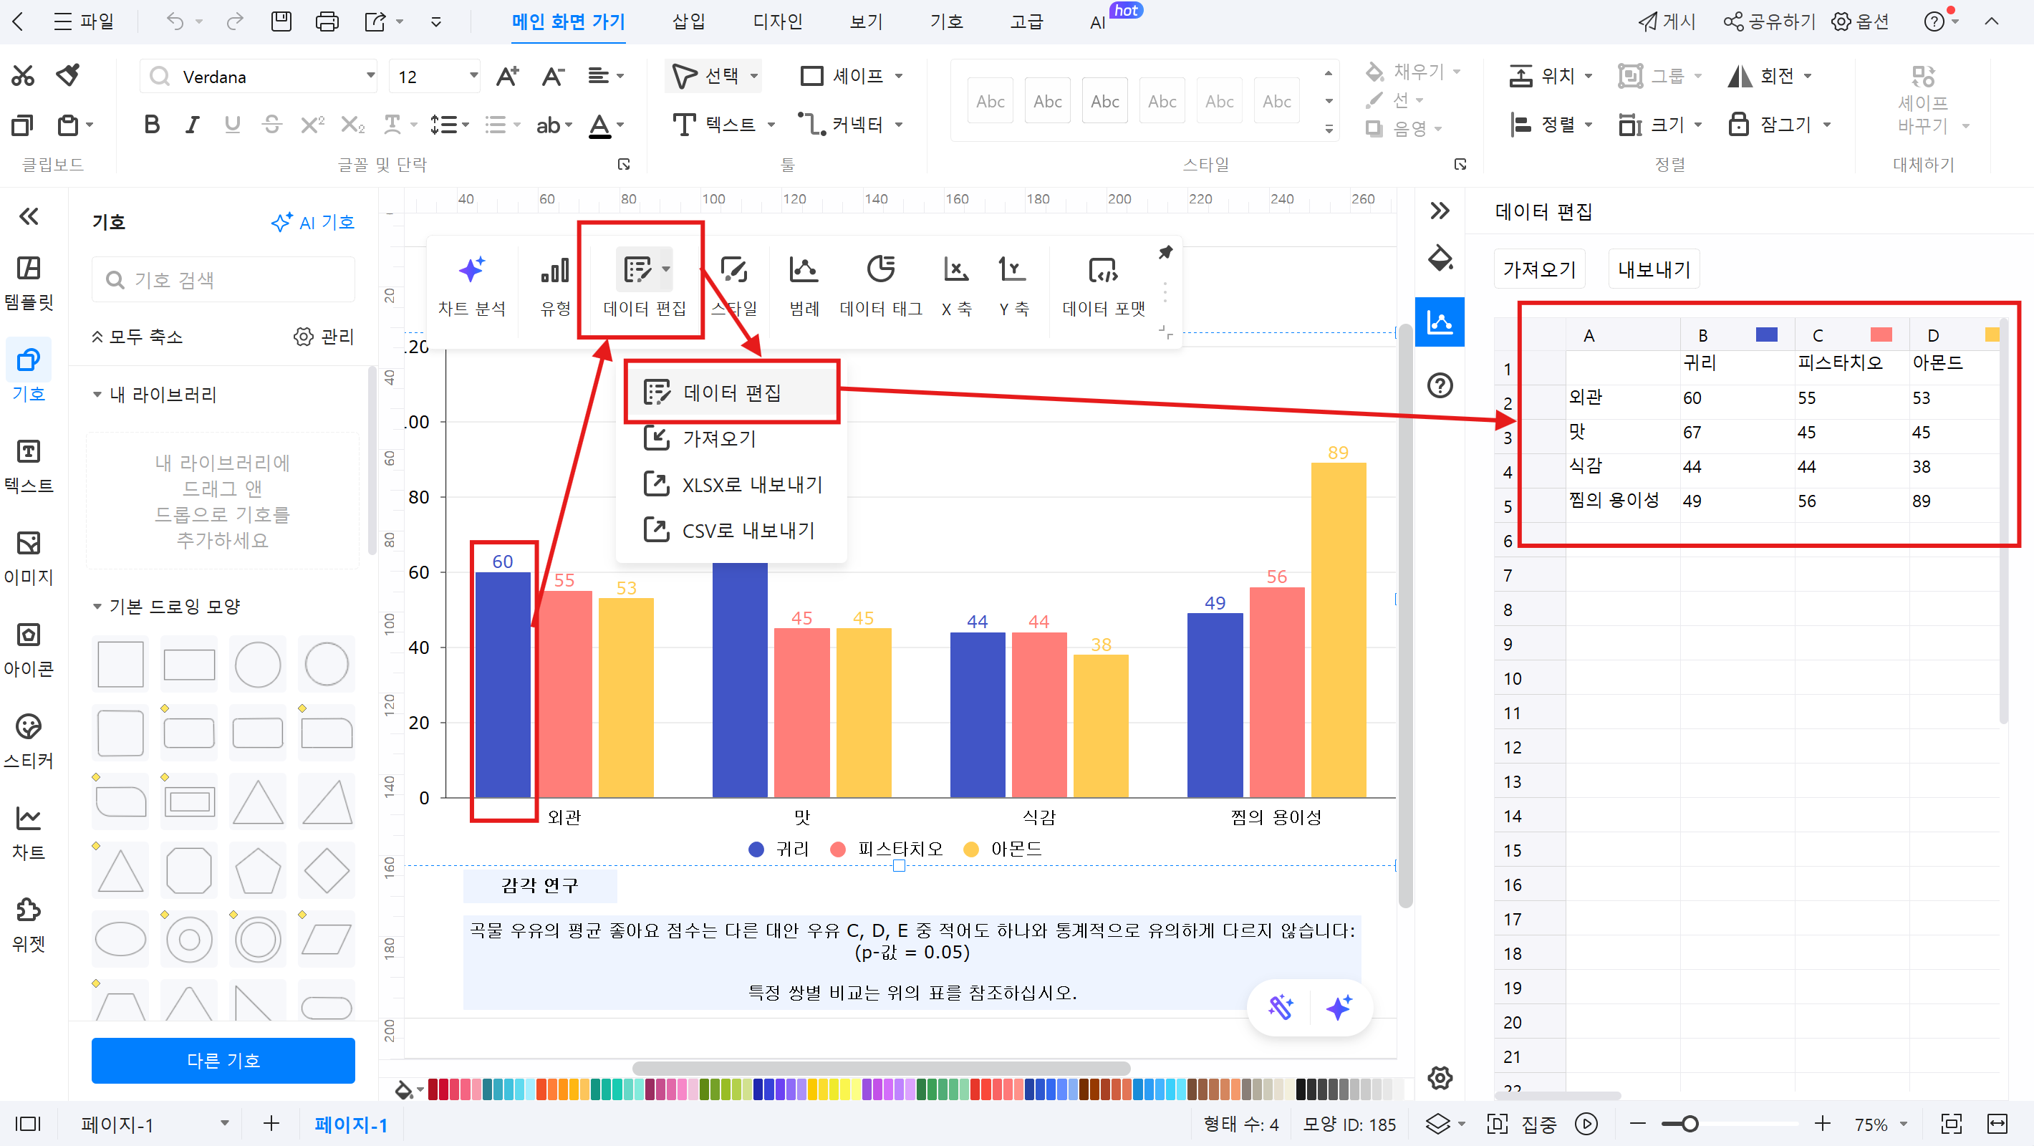The height and width of the screenshot is (1146, 2034).
Task: Collapse the left symbol panel
Action: (29, 216)
